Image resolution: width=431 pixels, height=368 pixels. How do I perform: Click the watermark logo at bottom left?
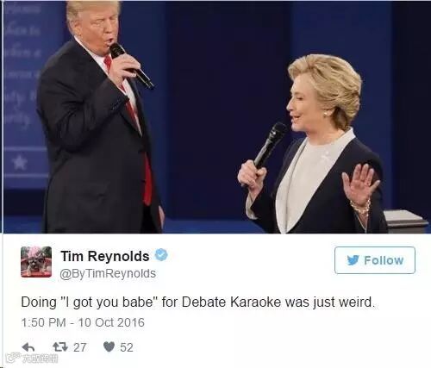point(32,358)
